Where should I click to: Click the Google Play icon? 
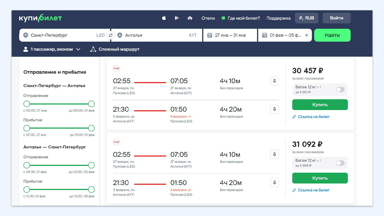(177, 18)
